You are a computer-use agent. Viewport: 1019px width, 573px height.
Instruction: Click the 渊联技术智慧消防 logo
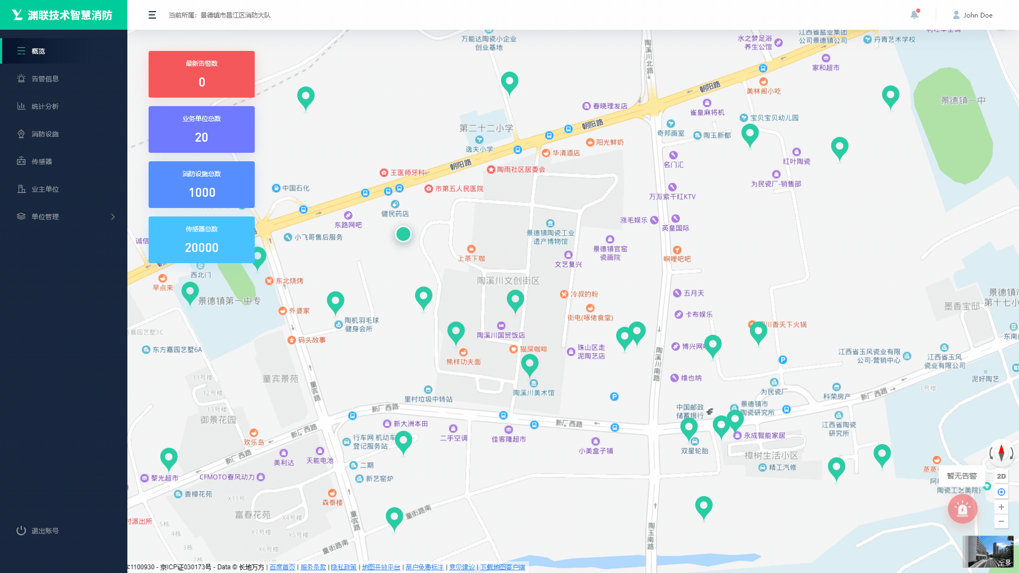coord(63,15)
